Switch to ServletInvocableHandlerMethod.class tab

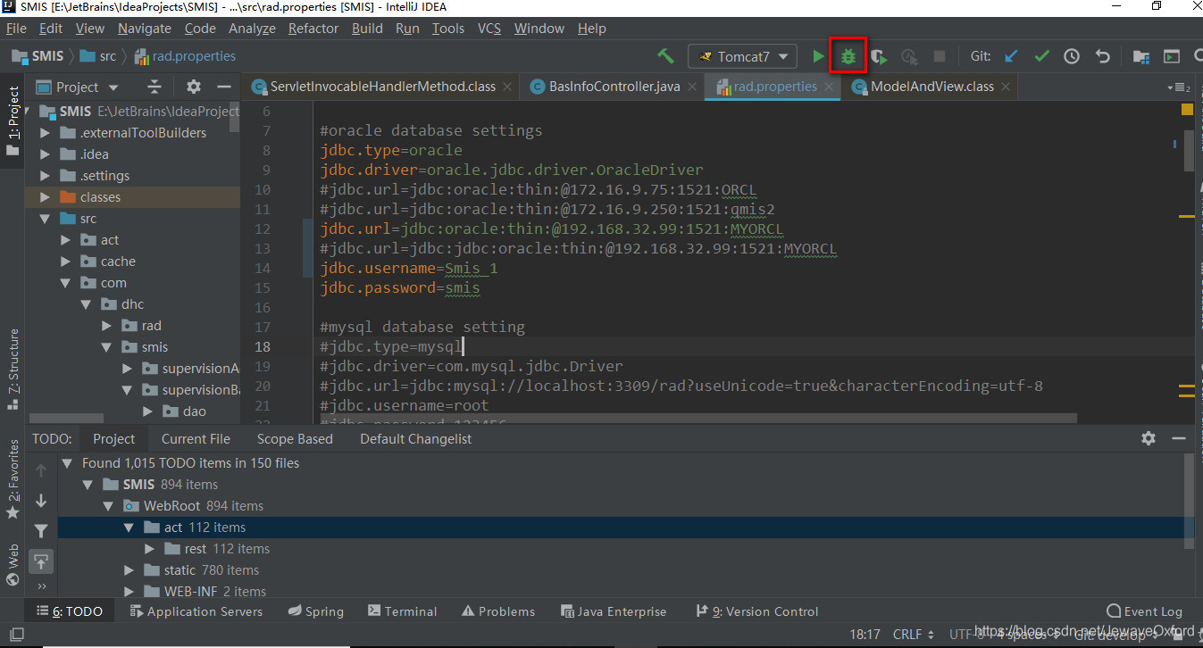383,87
